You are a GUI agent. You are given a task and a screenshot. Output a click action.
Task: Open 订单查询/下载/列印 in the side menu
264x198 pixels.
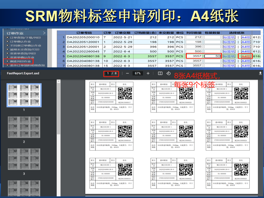25,38
